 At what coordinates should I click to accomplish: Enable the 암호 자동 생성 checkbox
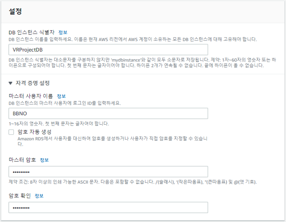click(11, 132)
